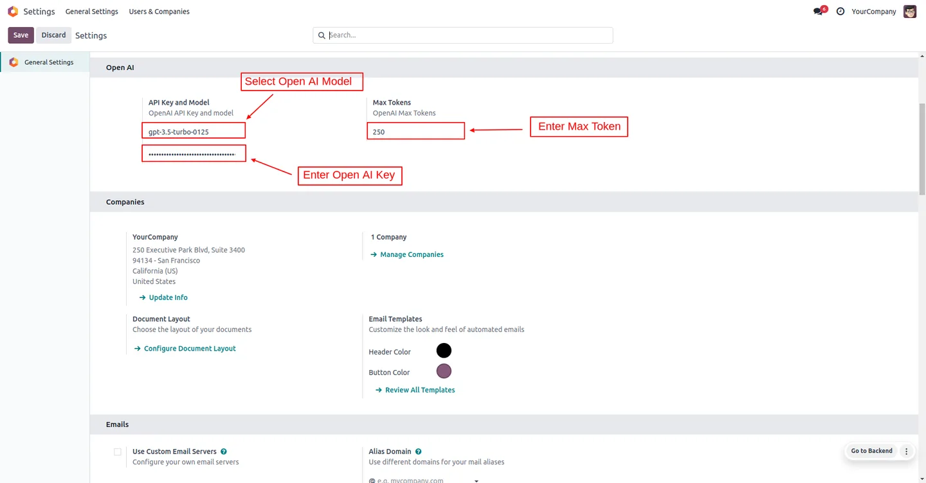Open the Odoo apps menu icon
926x483 pixels.
(x=13, y=12)
